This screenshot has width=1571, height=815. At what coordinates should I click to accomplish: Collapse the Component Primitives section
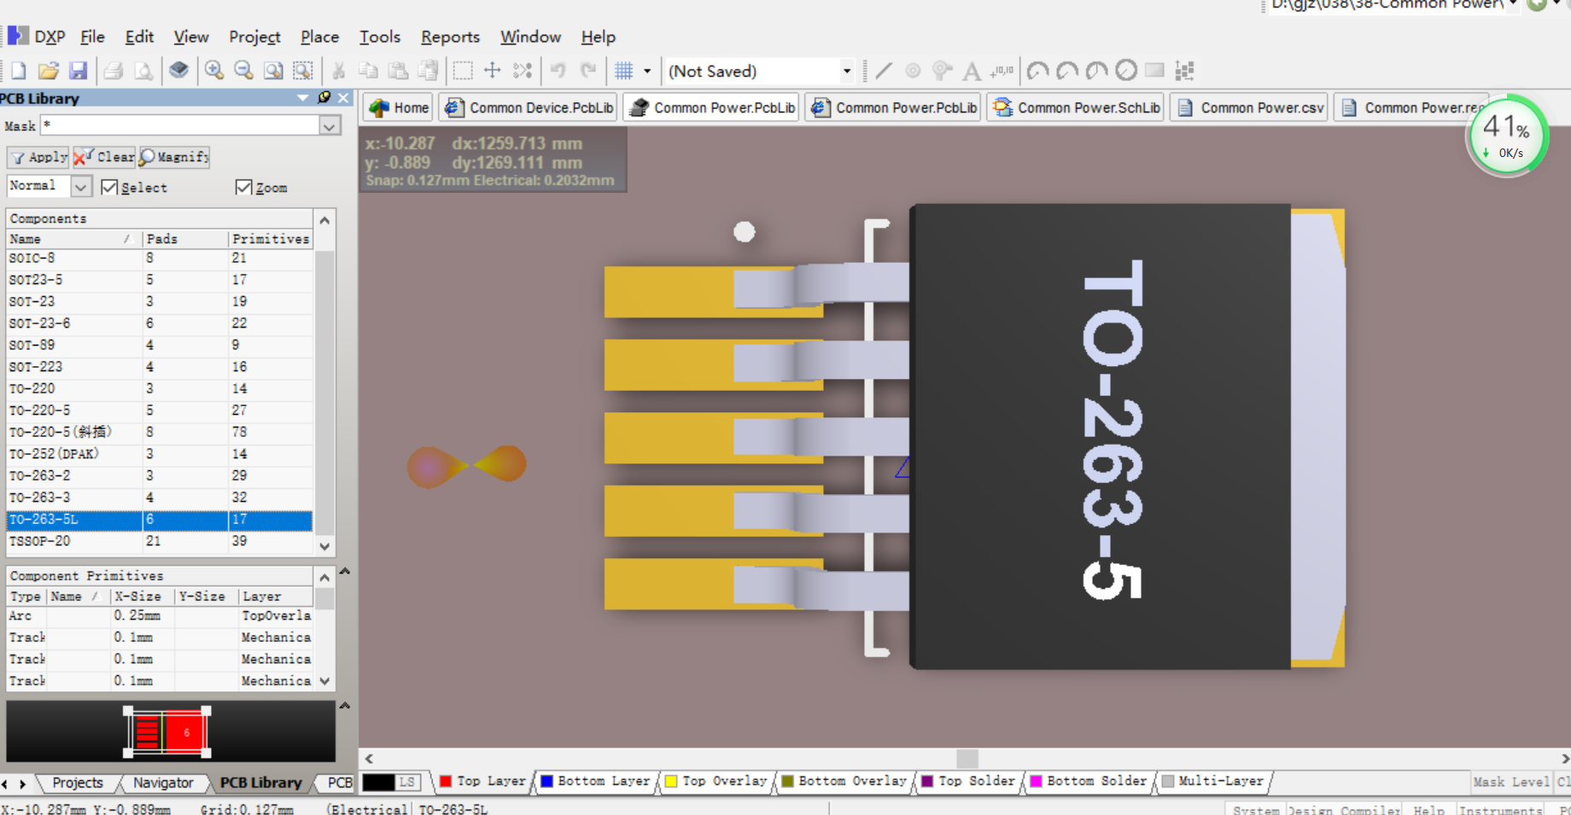coord(345,571)
